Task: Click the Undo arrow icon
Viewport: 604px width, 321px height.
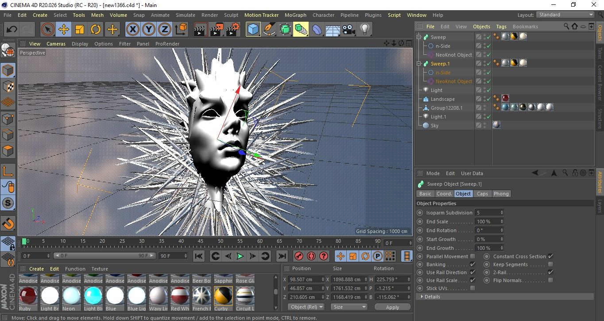Action: (12, 30)
